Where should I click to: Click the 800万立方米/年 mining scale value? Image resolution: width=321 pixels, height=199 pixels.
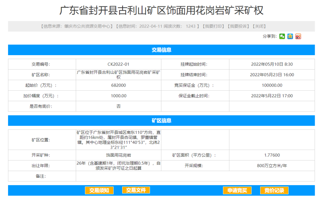point(272,166)
